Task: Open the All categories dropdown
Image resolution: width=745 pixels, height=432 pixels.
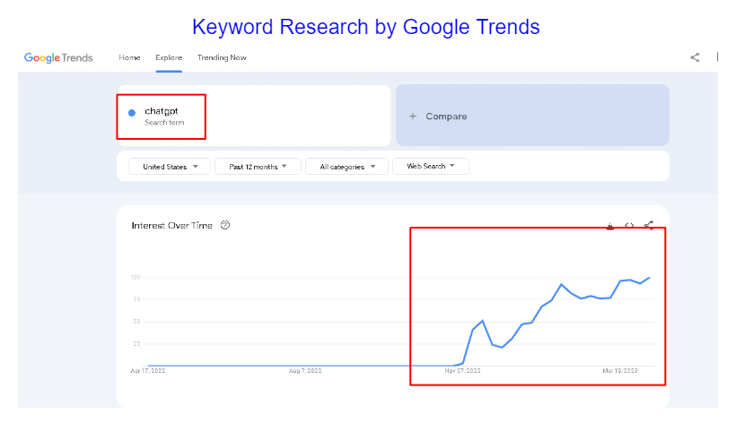Action: [346, 167]
